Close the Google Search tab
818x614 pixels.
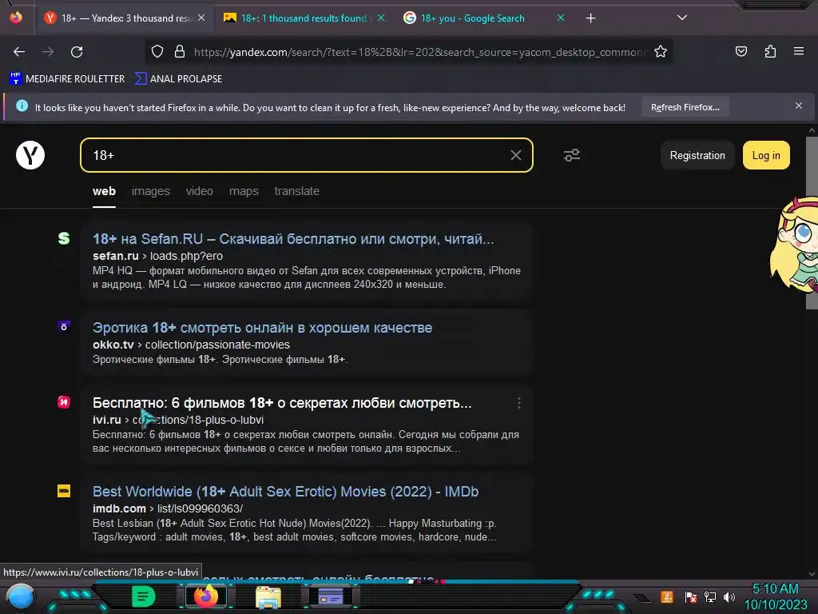pos(561,18)
